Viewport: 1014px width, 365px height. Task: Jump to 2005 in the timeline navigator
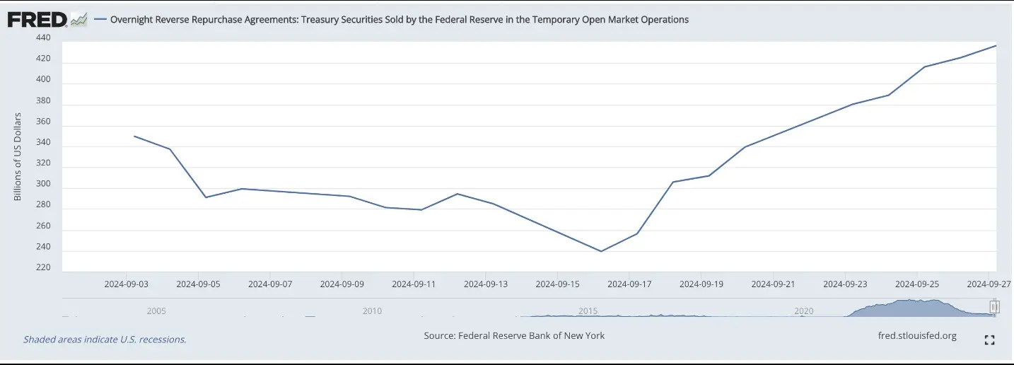coord(156,311)
